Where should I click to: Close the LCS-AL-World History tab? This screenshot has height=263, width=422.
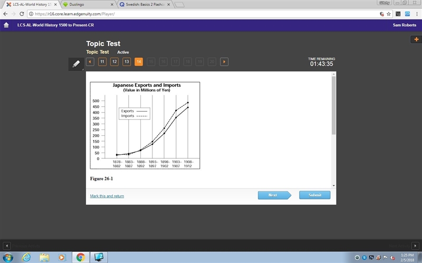(55, 5)
